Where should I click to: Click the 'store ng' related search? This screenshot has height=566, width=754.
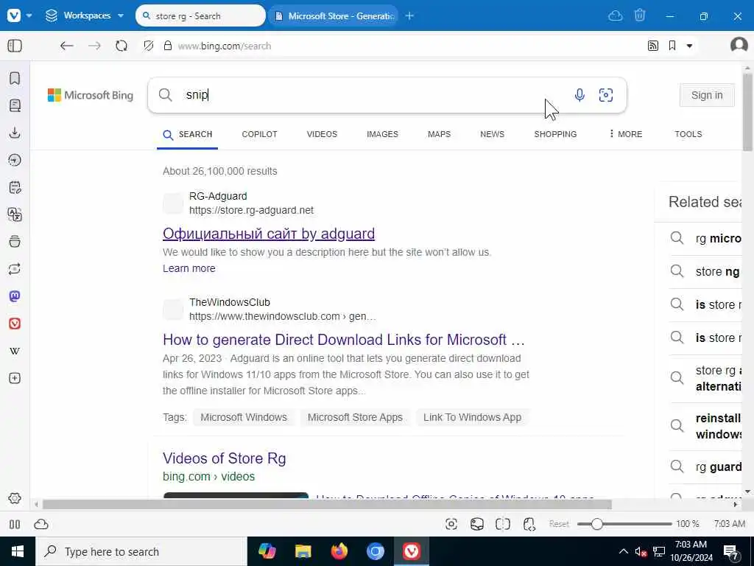click(705, 271)
